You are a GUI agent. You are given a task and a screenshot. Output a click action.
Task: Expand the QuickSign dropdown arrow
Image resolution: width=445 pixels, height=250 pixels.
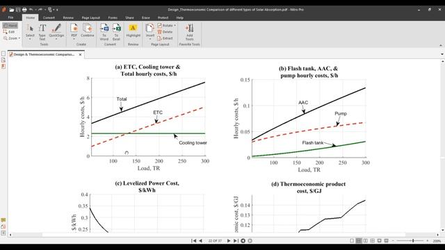tap(56, 39)
